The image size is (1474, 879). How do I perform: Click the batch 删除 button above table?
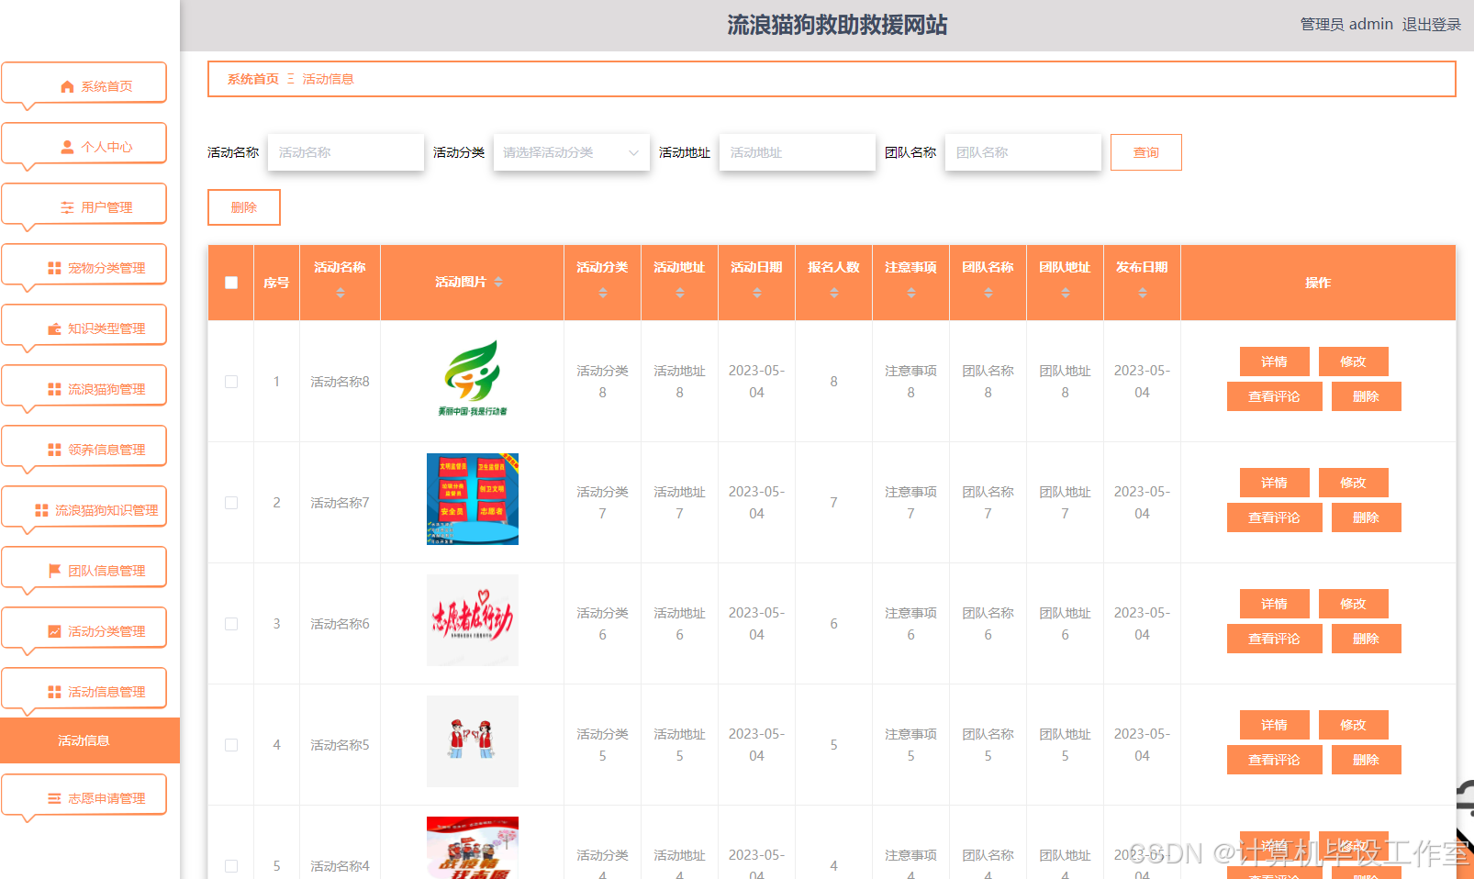click(x=244, y=207)
